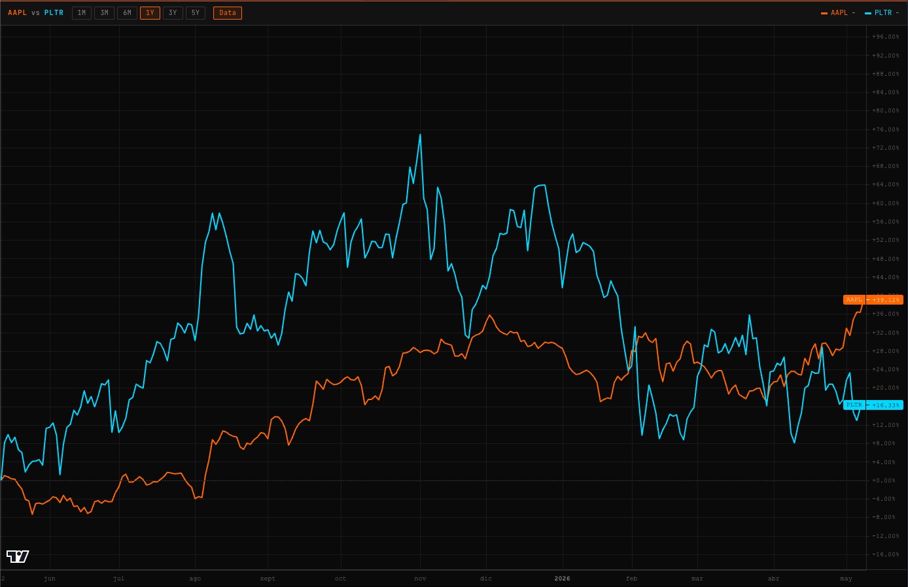Image resolution: width=908 pixels, height=587 pixels.
Task: Click the blue PLTR +16.33% price label
Action: click(x=873, y=405)
